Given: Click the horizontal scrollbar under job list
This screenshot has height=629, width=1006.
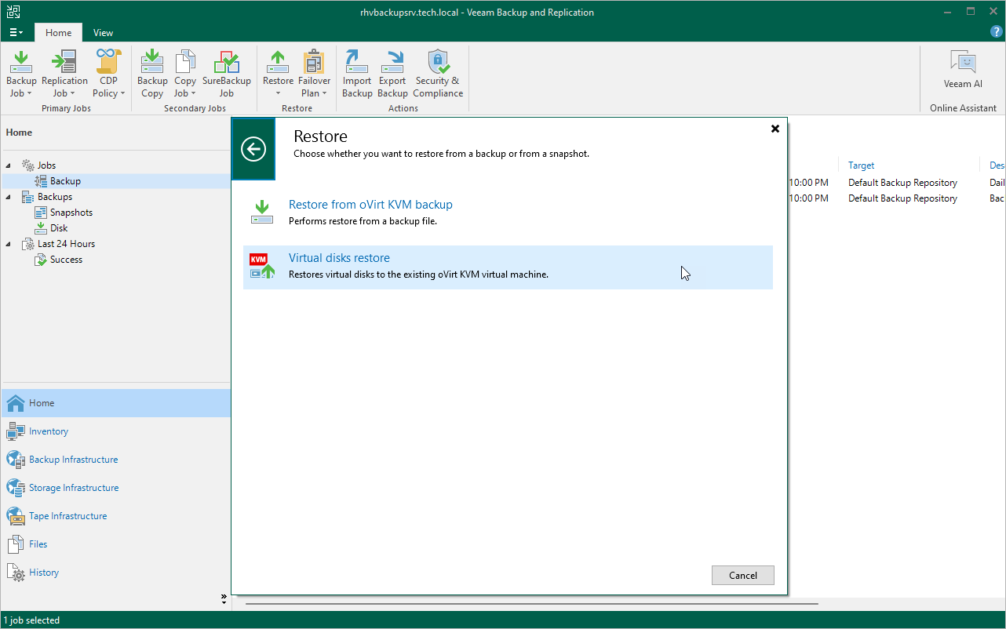Looking at the screenshot, I should tap(532, 604).
